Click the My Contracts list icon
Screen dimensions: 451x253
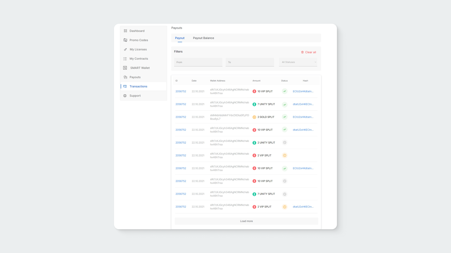125,59
